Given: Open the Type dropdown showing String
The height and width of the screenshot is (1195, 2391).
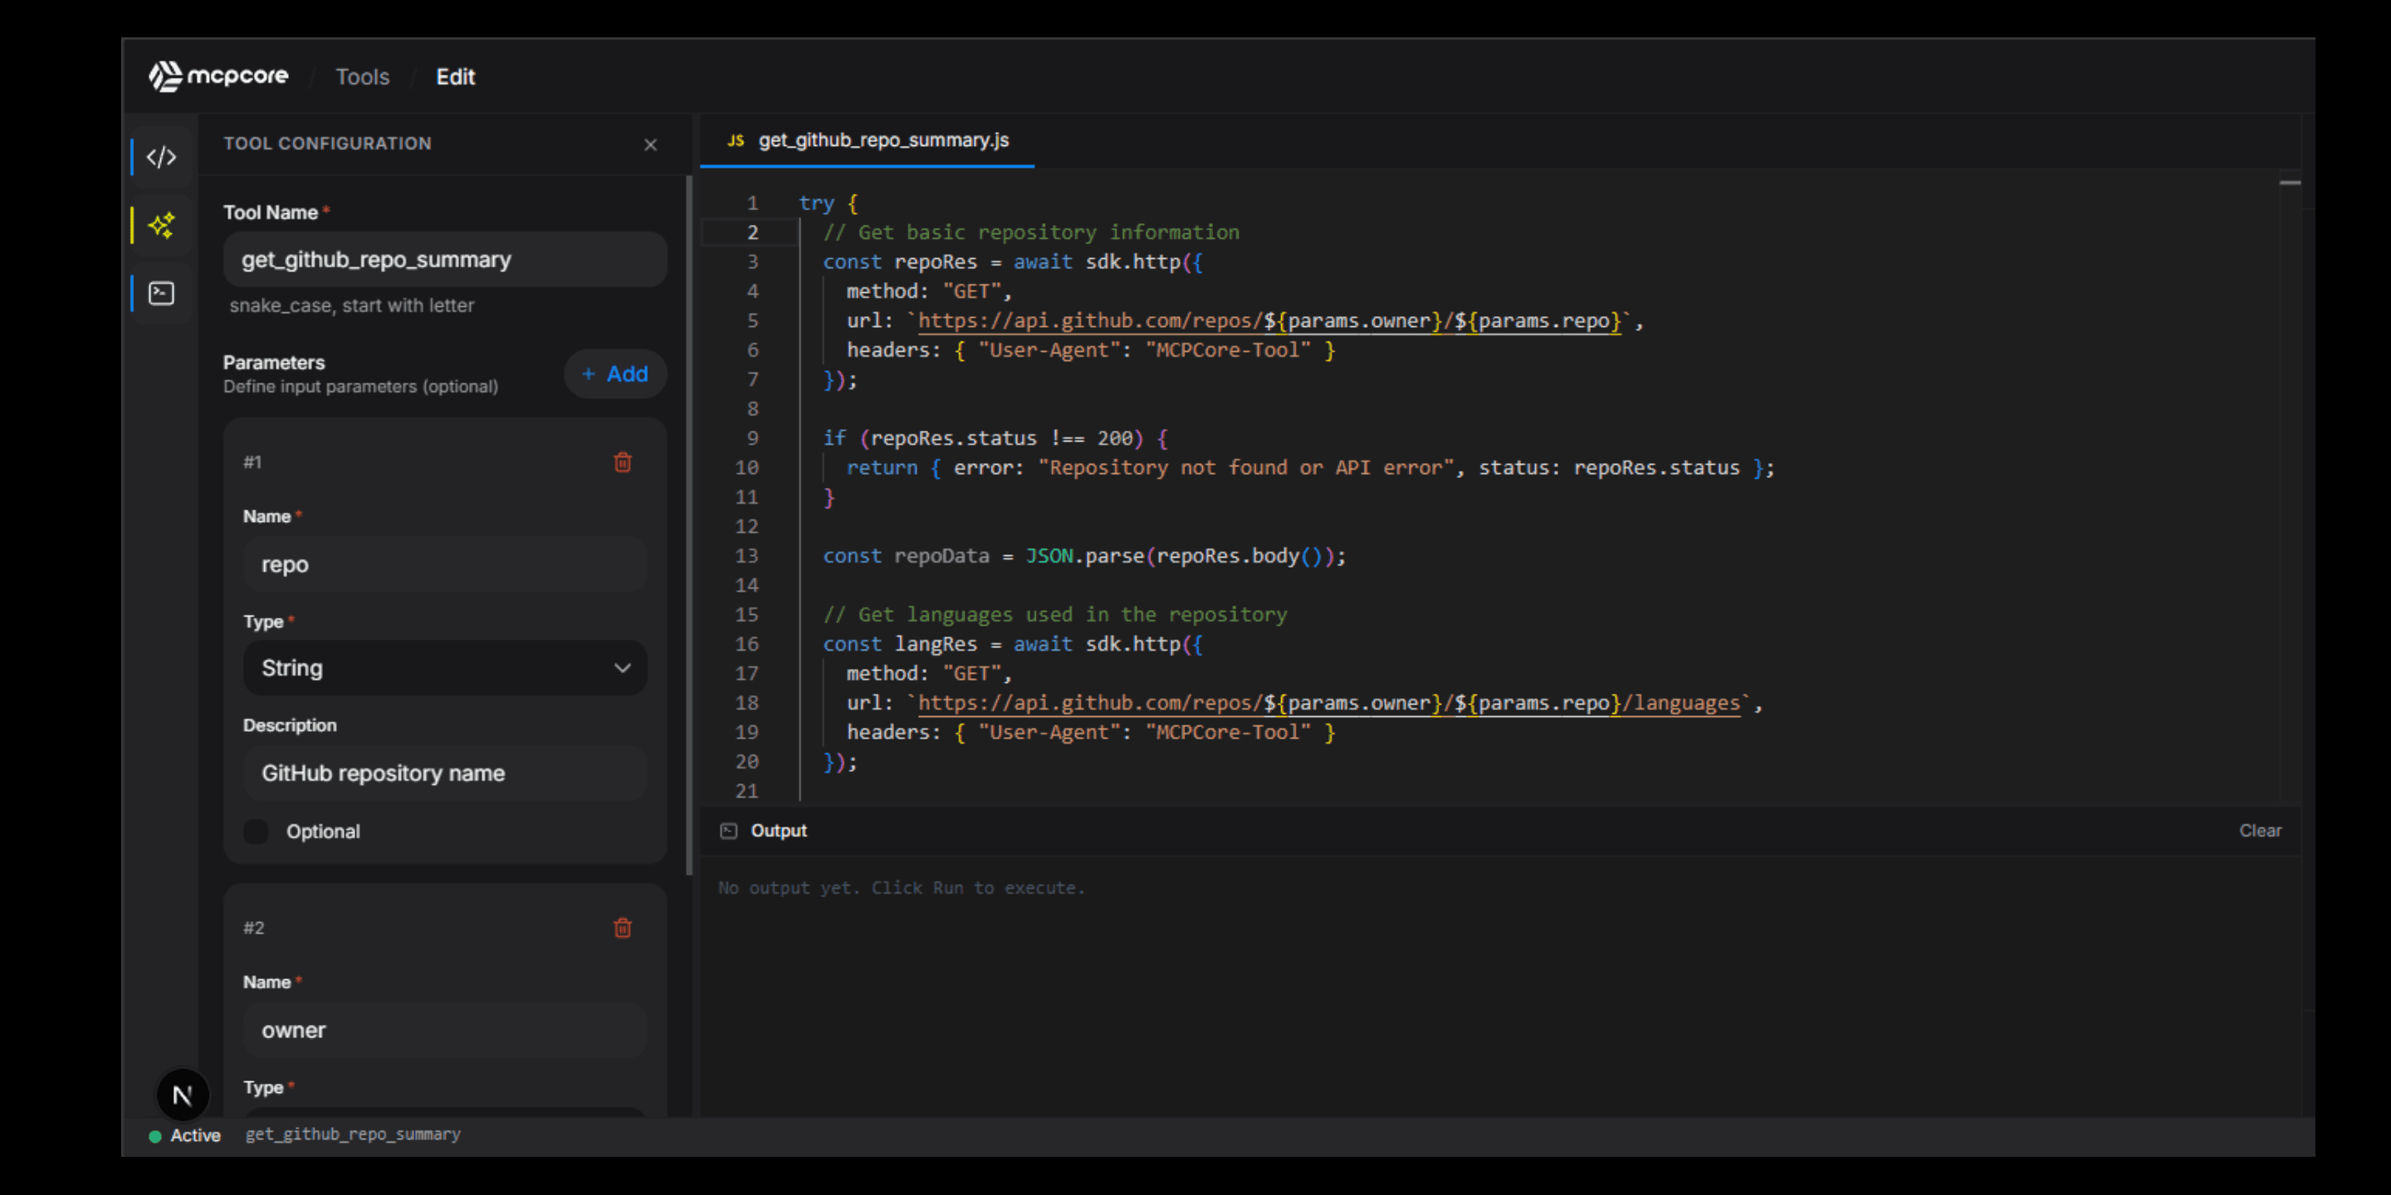Looking at the screenshot, I should click(446, 668).
